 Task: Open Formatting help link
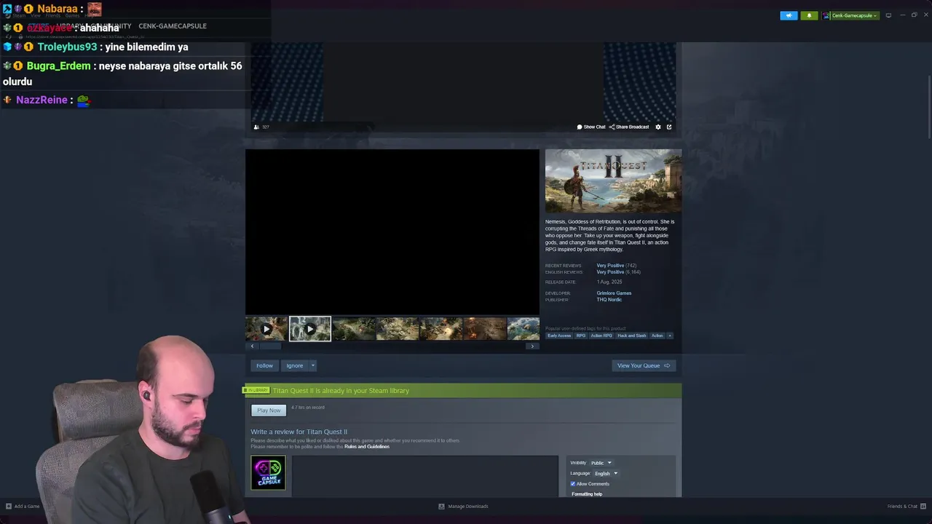tap(587, 494)
